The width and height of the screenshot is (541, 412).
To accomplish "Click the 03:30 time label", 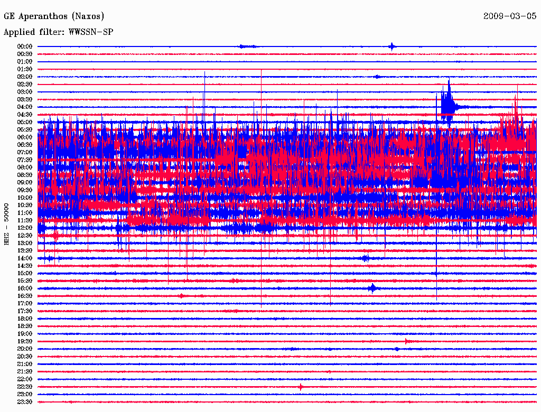I will point(25,100).
